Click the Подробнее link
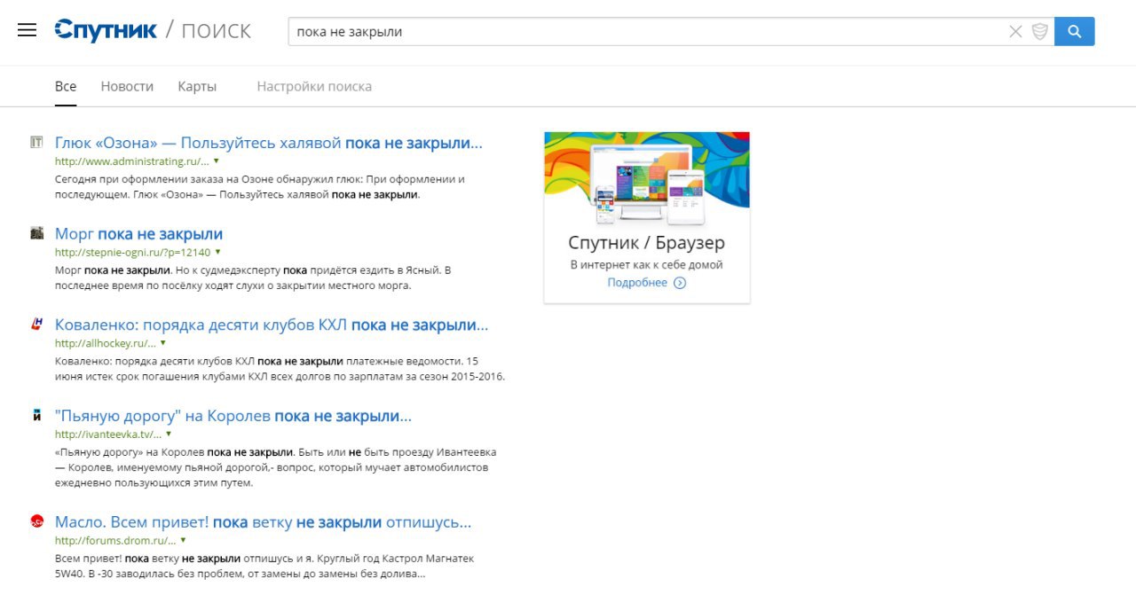Image resolution: width=1136 pixels, height=595 pixels. coord(637,283)
